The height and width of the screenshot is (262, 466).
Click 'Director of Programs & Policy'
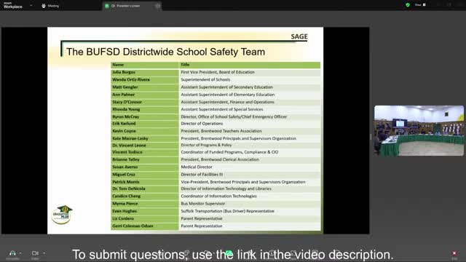[x=206, y=146]
